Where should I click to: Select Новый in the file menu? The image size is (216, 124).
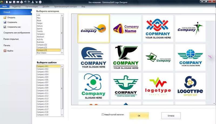[16, 12]
